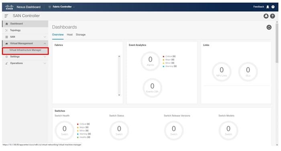The height and width of the screenshot is (151, 281).
Task: Open the hamburger navigation menu icon
Action: coord(6,16)
